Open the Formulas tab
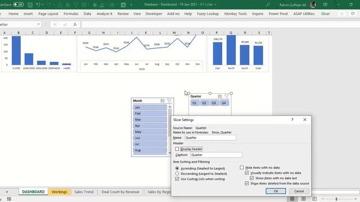This screenshot has width=360, height=202. coord(71,13)
